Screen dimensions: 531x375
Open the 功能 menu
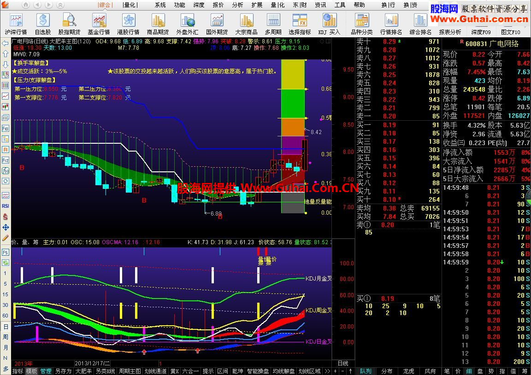179,5
